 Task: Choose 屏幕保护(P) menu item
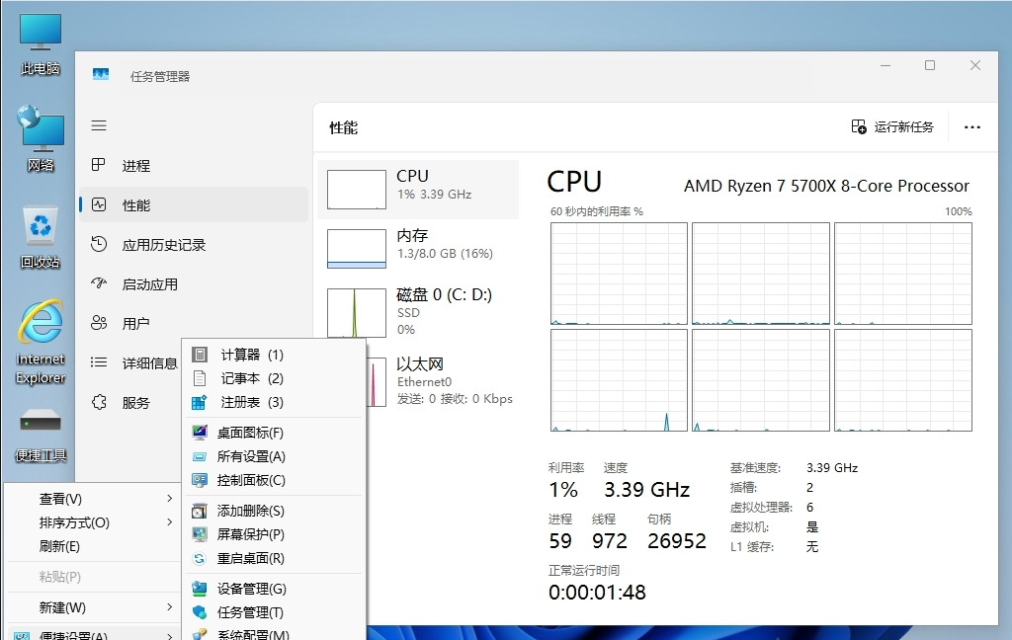click(x=275, y=535)
